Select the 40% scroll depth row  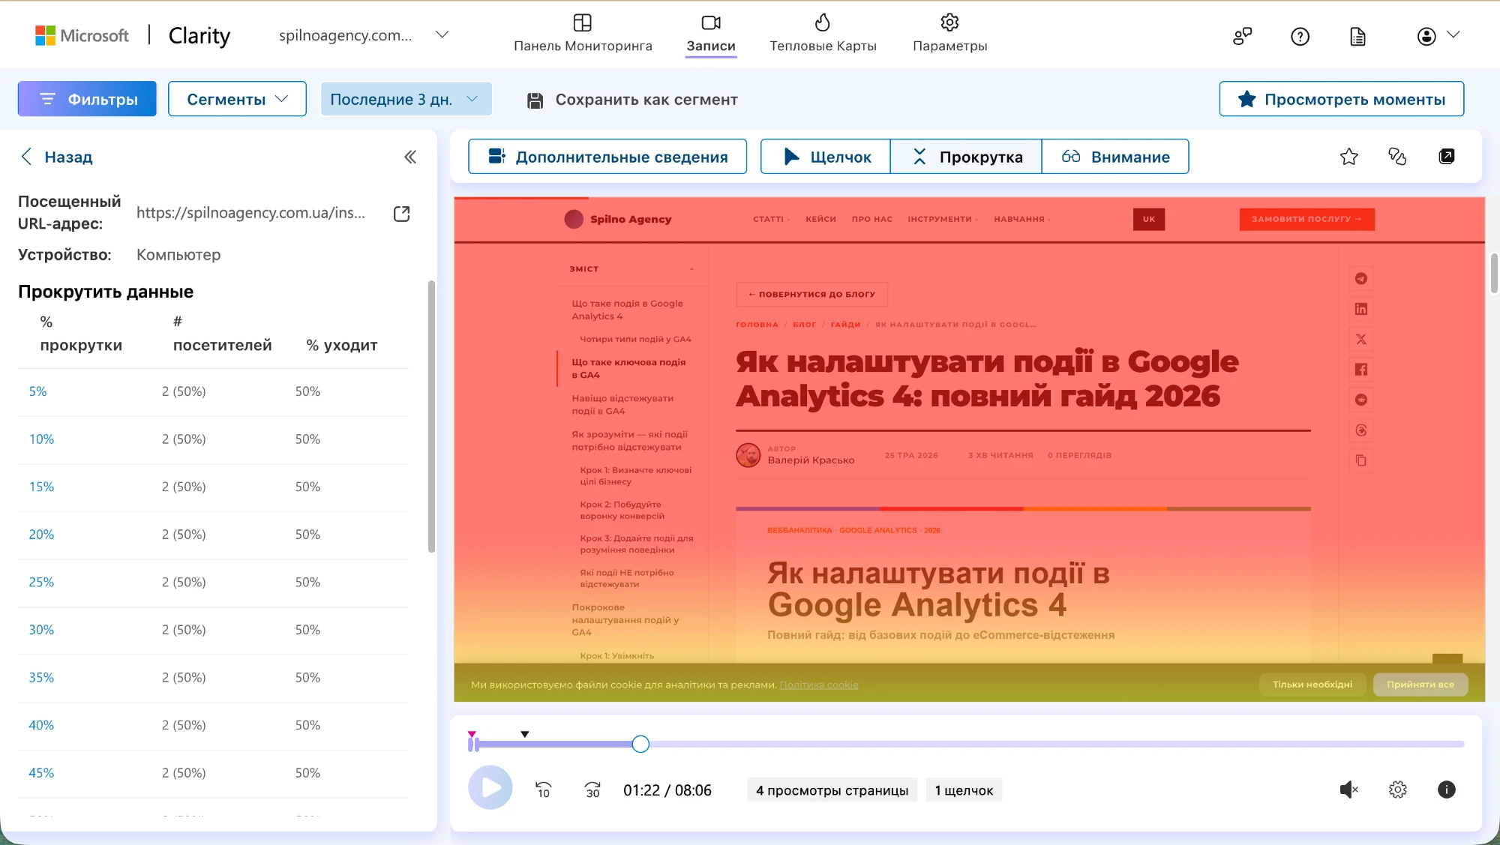(213, 726)
